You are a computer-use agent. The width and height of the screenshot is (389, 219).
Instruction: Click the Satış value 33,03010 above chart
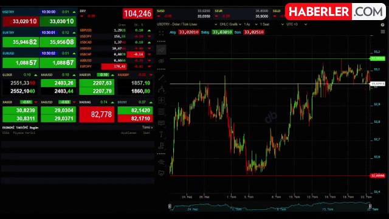click(222, 32)
